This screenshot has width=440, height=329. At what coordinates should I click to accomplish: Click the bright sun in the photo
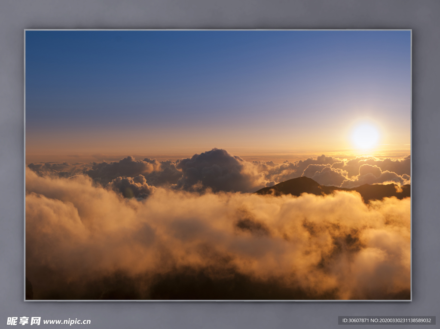point(364,136)
